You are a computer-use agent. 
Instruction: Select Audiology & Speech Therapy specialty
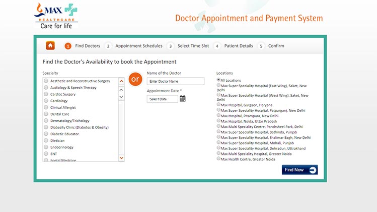(46, 88)
